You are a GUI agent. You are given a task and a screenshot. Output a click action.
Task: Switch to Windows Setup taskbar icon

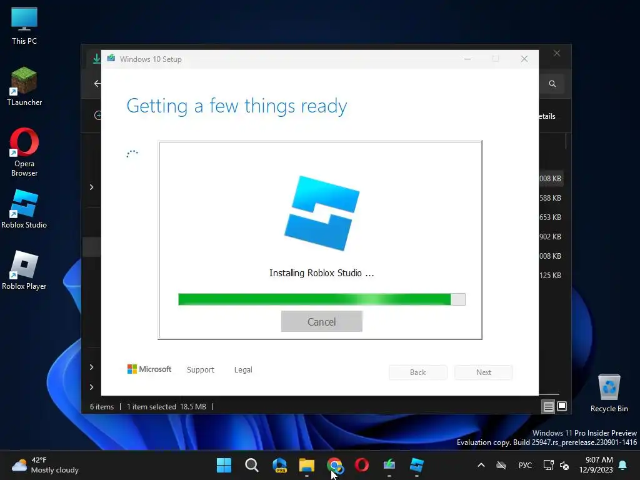(x=389, y=465)
